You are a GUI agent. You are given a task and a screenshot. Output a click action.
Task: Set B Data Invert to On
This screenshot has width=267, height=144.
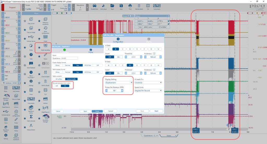[118, 73]
